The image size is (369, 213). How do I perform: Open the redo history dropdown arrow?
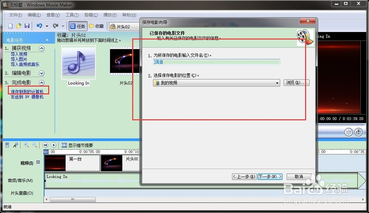coord(63,26)
